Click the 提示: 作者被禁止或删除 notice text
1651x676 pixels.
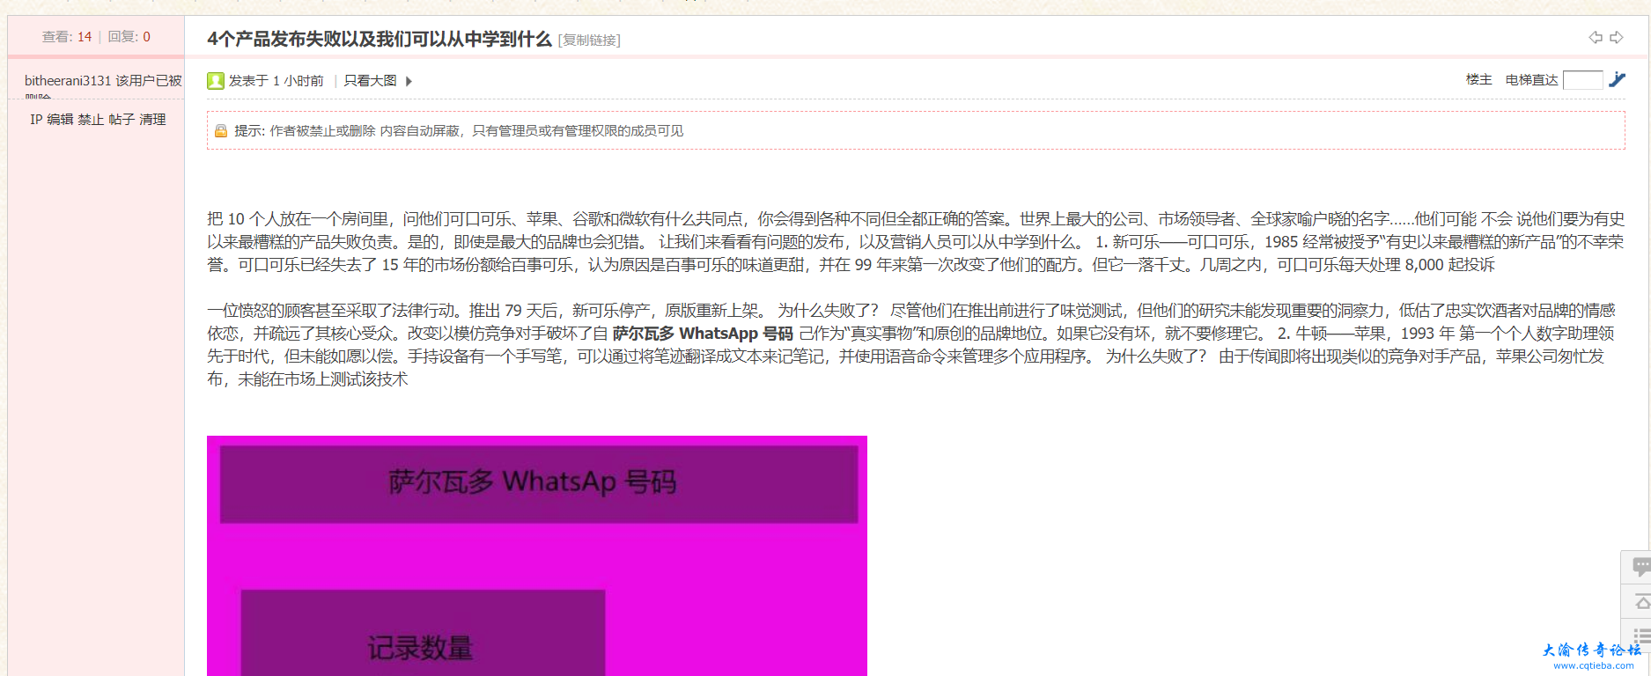coord(459,131)
